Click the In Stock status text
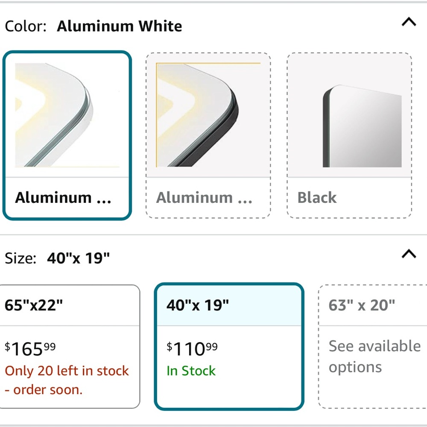427x427 pixels. click(191, 371)
